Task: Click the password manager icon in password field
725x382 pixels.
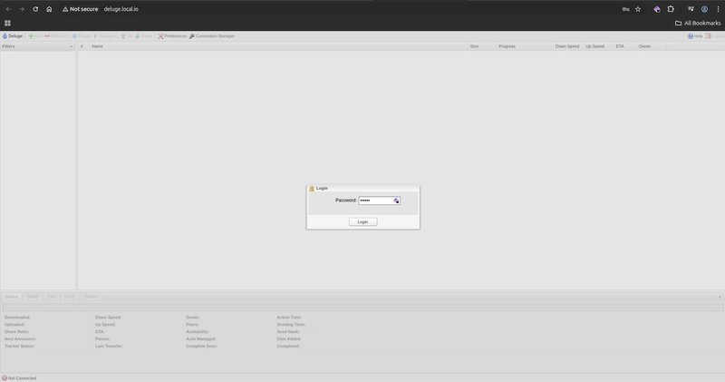Action: pyautogui.click(x=396, y=201)
